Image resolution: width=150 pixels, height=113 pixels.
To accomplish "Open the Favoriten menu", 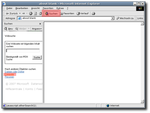I will click(x=48, y=8).
